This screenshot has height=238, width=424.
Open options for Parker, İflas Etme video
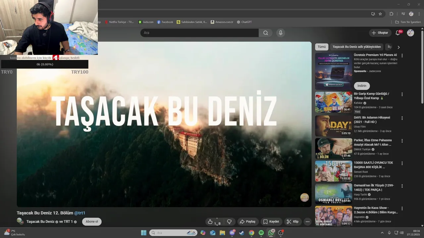(402, 141)
